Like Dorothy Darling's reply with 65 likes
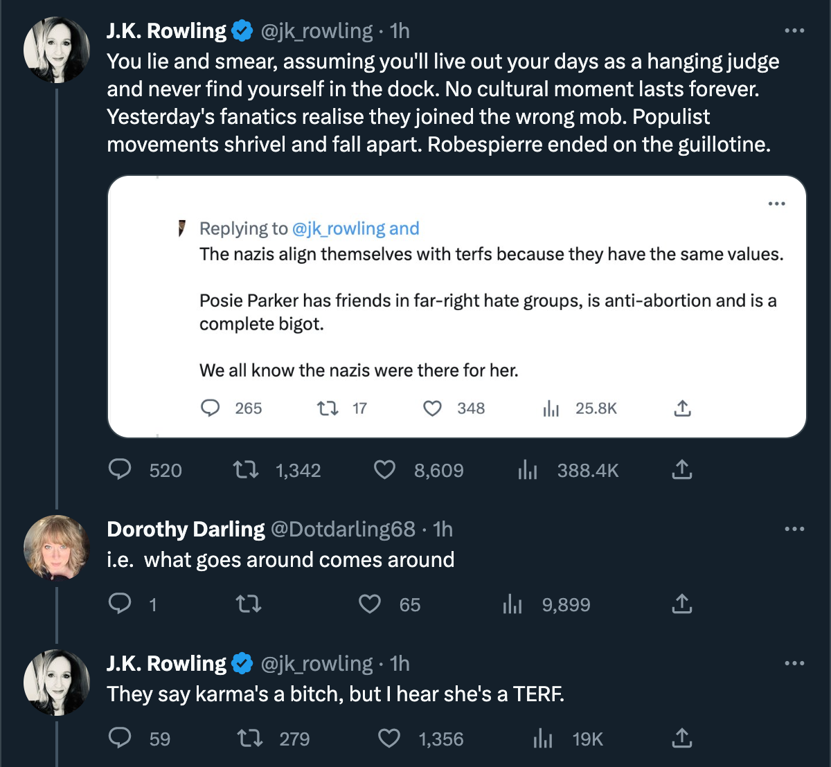 370,604
